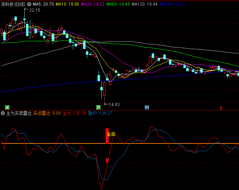239x190 pixels.
Task: Open the 主力买卖雷达 indicator dropdown arrow
Action: point(3,113)
